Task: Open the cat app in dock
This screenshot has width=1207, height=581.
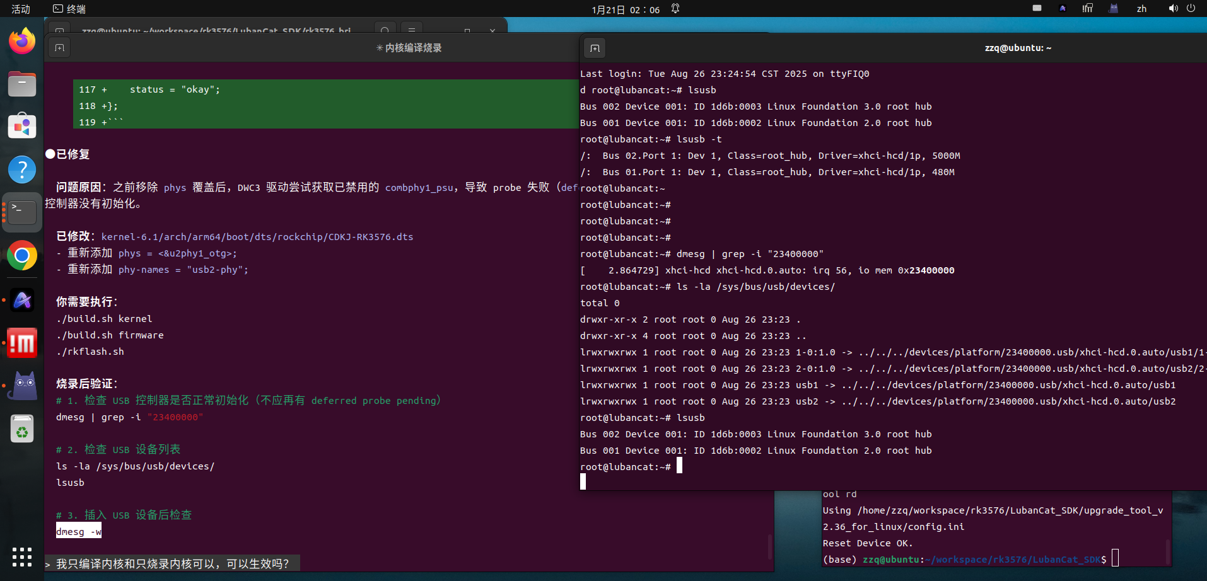Action: coord(22,386)
